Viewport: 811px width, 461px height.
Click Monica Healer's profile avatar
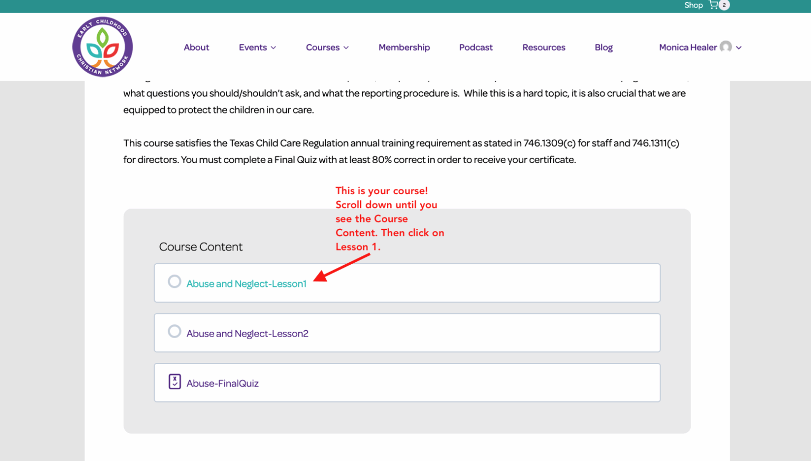(726, 47)
